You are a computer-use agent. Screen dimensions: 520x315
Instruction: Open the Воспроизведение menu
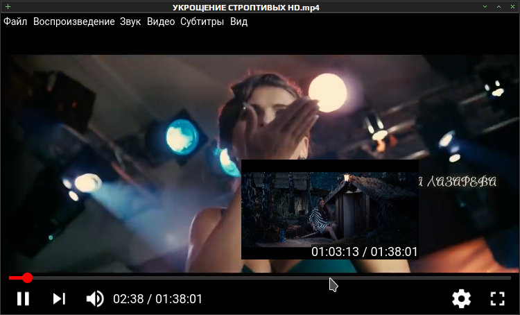tap(74, 22)
